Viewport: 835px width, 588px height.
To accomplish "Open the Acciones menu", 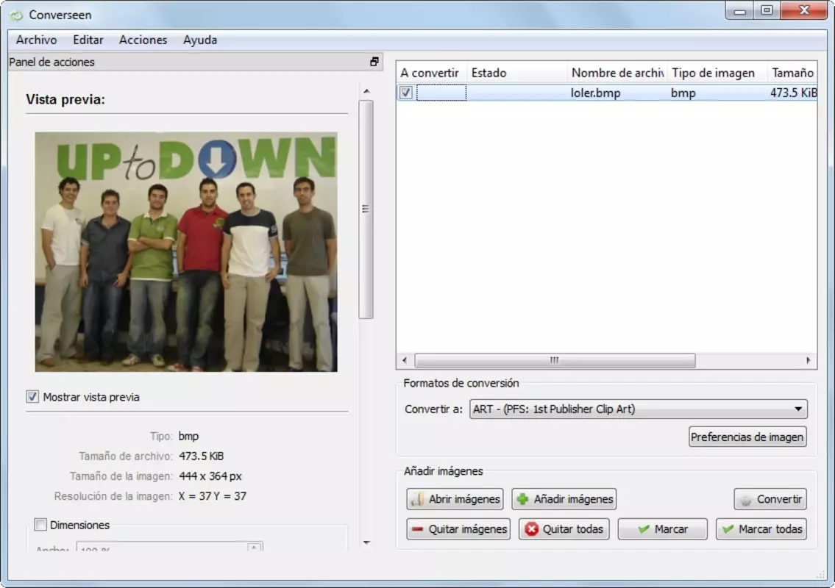I will [143, 40].
